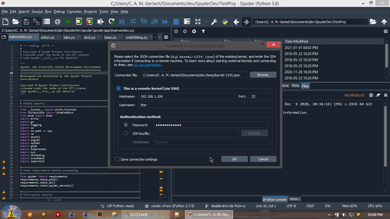Open the Files pane options menu
The height and width of the screenshot is (219, 390).
(386, 32)
